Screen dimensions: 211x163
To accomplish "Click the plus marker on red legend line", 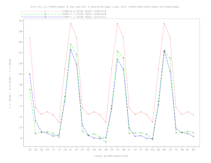I will [45, 11].
